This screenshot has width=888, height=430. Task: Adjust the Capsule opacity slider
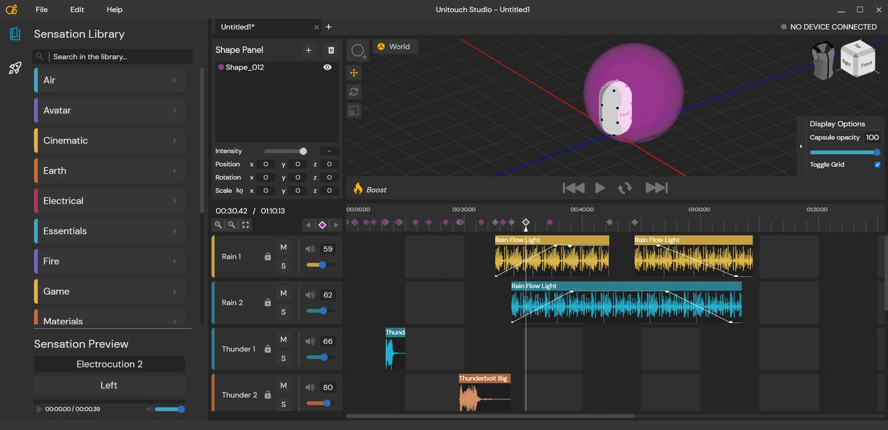pos(845,152)
